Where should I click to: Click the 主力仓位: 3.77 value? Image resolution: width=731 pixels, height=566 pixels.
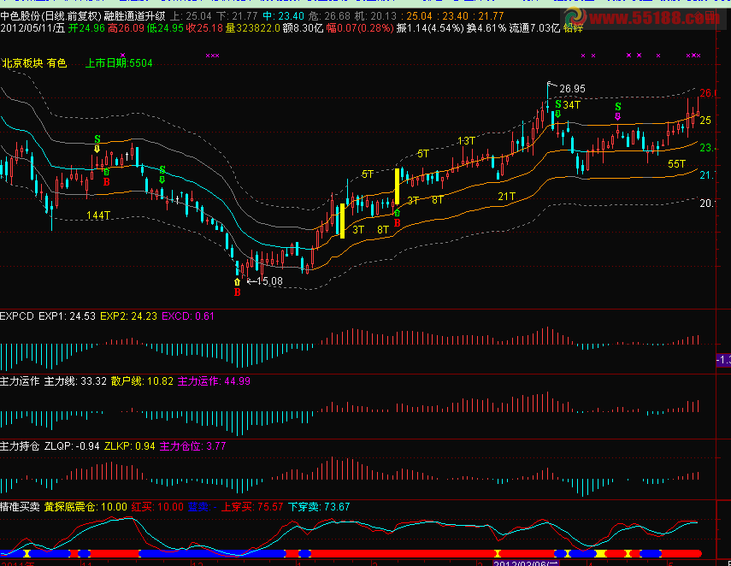click(x=193, y=446)
